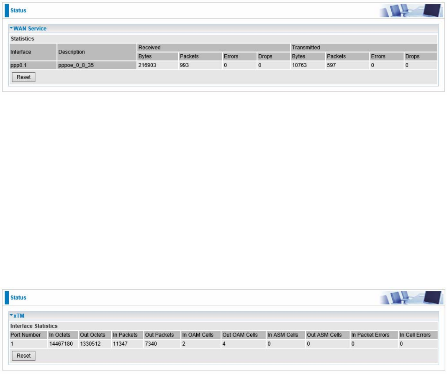The height and width of the screenshot is (374, 447).
Task: Click the WAN Service section title
Action: [x=30, y=28]
